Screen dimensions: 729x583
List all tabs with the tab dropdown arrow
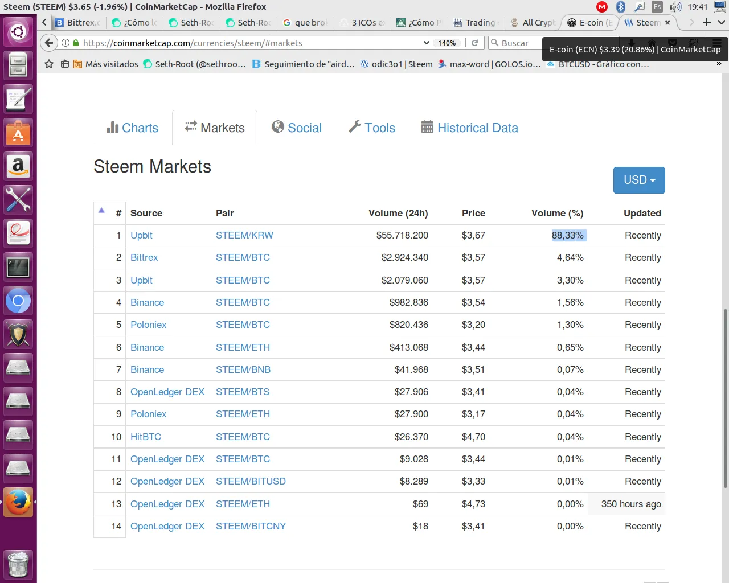pyautogui.click(x=721, y=22)
